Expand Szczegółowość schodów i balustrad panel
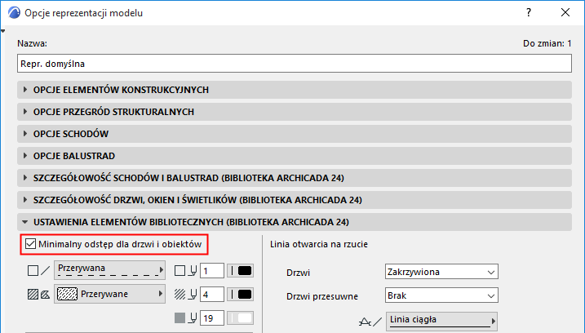 pyautogui.click(x=295, y=178)
